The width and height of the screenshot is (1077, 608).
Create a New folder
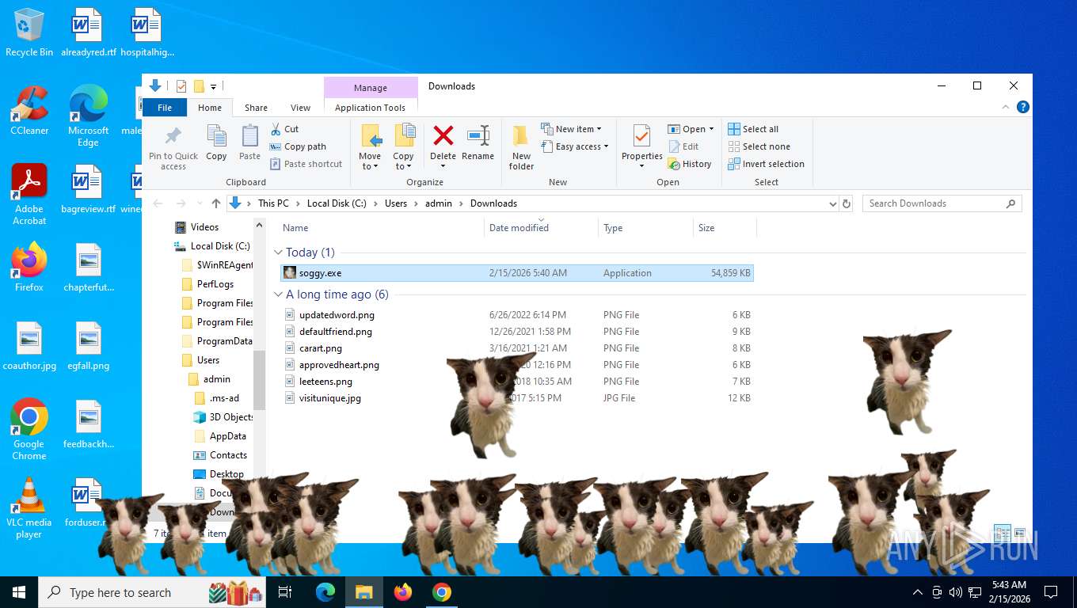tap(521, 147)
